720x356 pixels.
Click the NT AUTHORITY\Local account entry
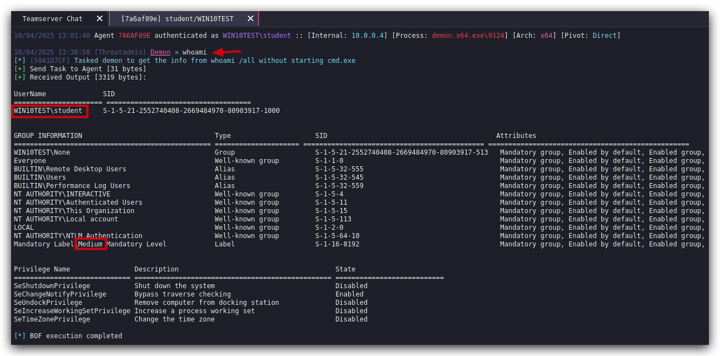[66, 219]
